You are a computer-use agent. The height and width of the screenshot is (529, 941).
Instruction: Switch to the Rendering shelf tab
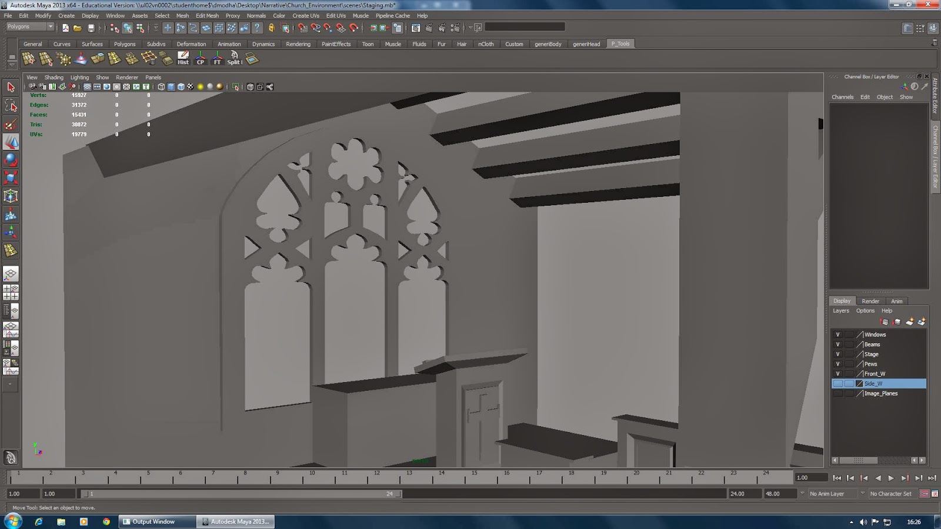click(298, 44)
